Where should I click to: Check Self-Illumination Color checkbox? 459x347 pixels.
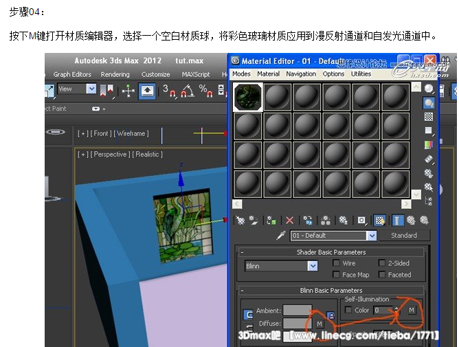pos(348,310)
